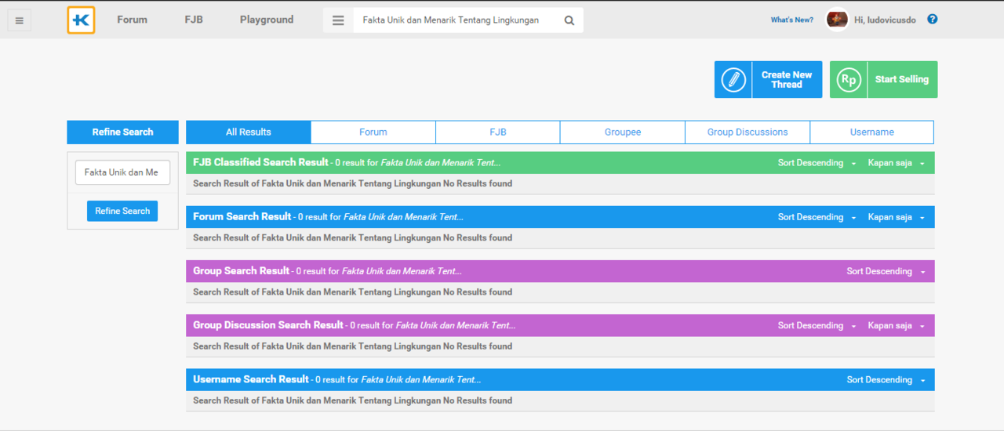This screenshot has height=431, width=1004.
Task: Click the What's New? link
Action: (792, 20)
